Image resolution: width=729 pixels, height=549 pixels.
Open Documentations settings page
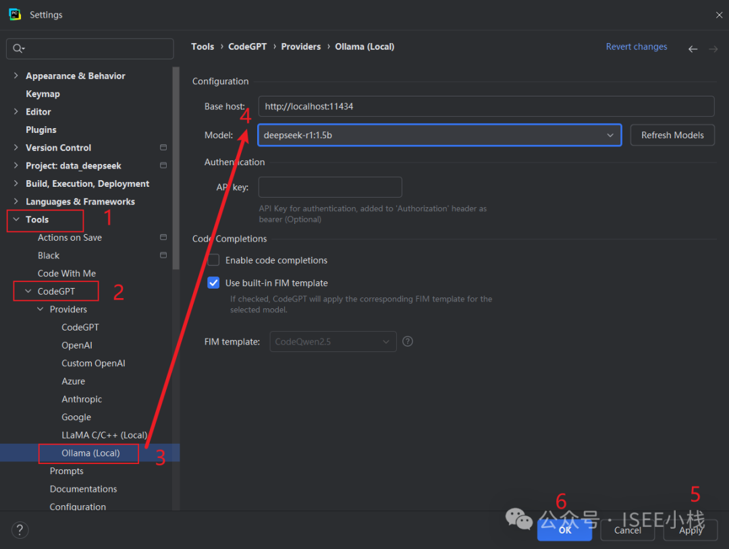(x=83, y=489)
